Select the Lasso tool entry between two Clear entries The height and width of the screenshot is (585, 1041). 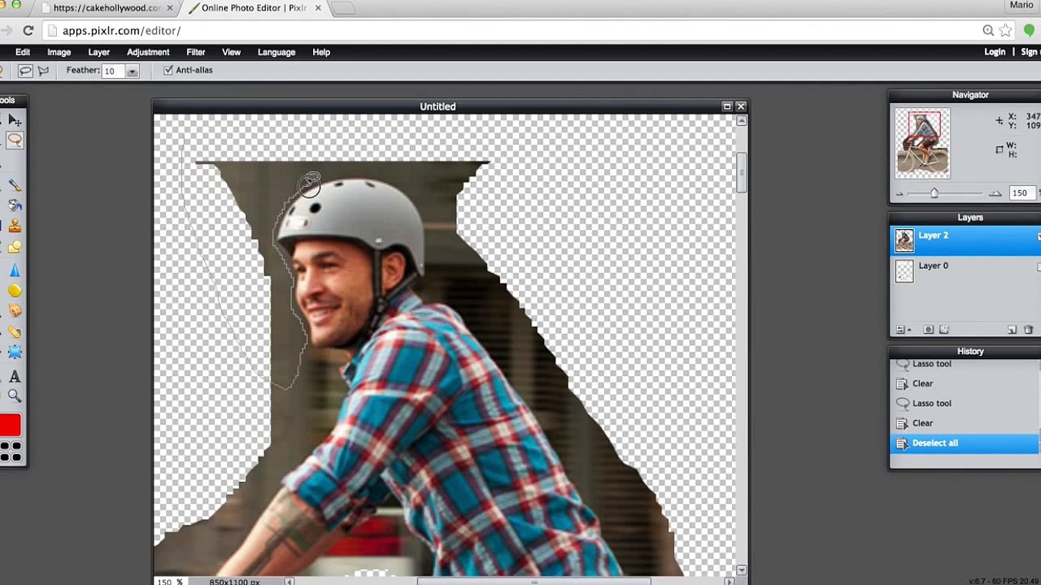pyautogui.click(x=965, y=403)
